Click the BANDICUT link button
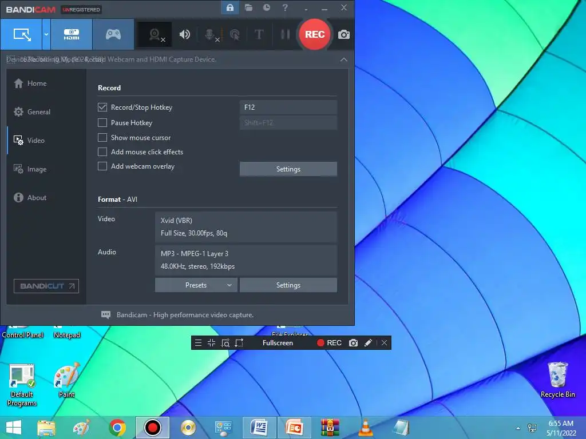The width and height of the screenshot is (586, 439). click(46, 286)
